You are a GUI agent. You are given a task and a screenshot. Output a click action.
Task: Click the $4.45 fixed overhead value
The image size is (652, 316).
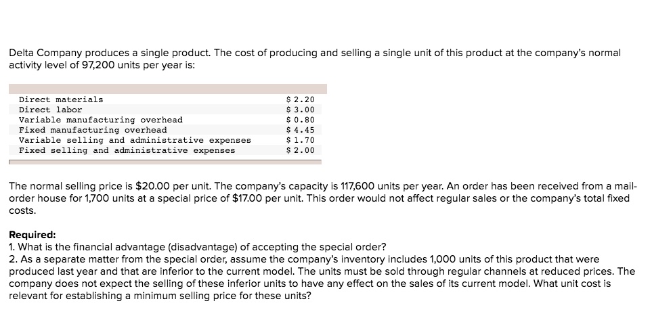300,130
